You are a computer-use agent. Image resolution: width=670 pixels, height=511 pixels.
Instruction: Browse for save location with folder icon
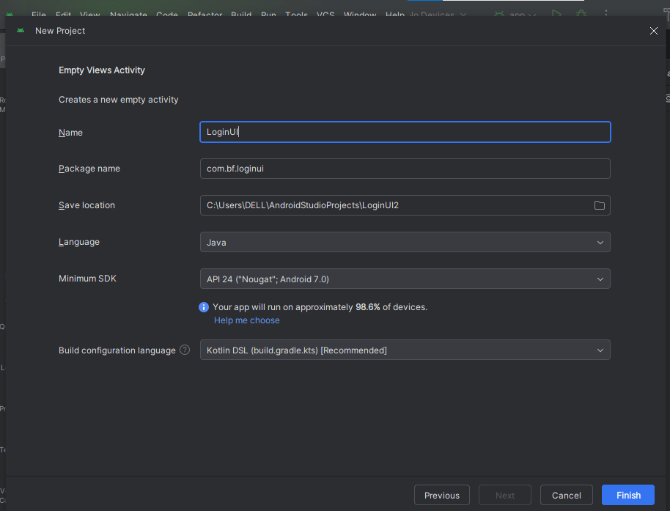[x=599, y=205]
